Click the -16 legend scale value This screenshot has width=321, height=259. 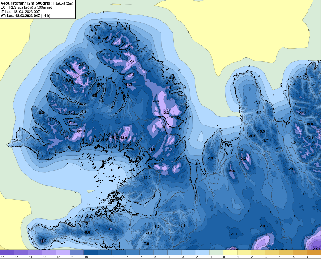point(2,257)
